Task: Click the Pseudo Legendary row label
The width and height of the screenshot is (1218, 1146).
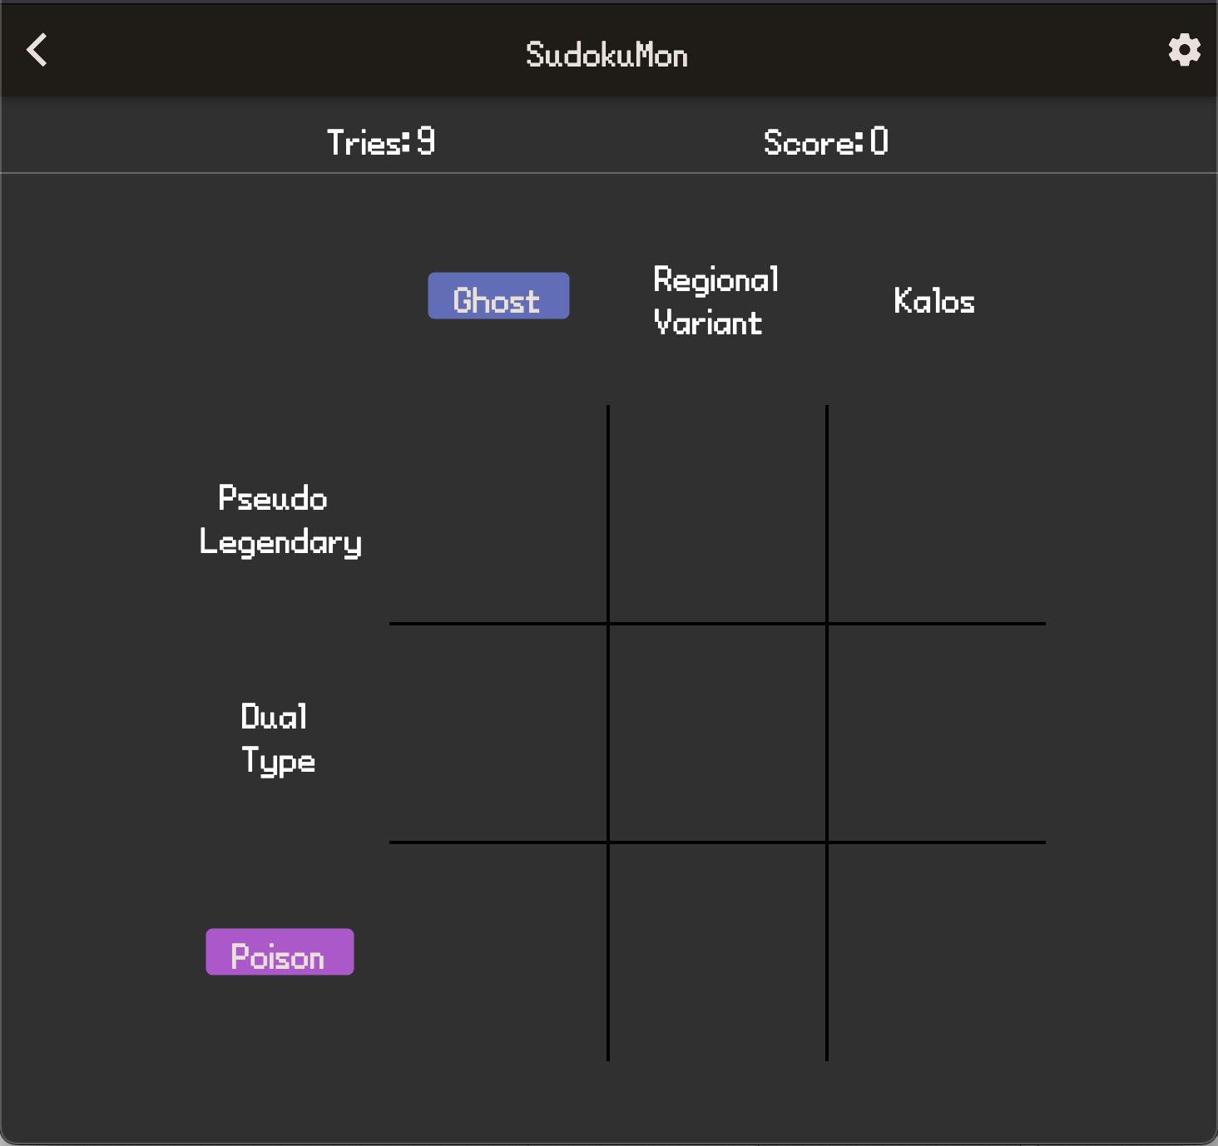Action: click(x=280, y=520)
